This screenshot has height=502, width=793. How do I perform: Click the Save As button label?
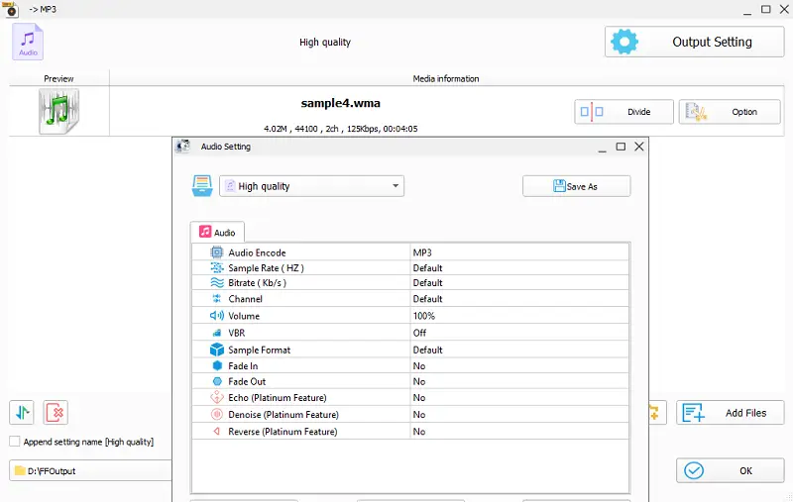coord(582,186)
